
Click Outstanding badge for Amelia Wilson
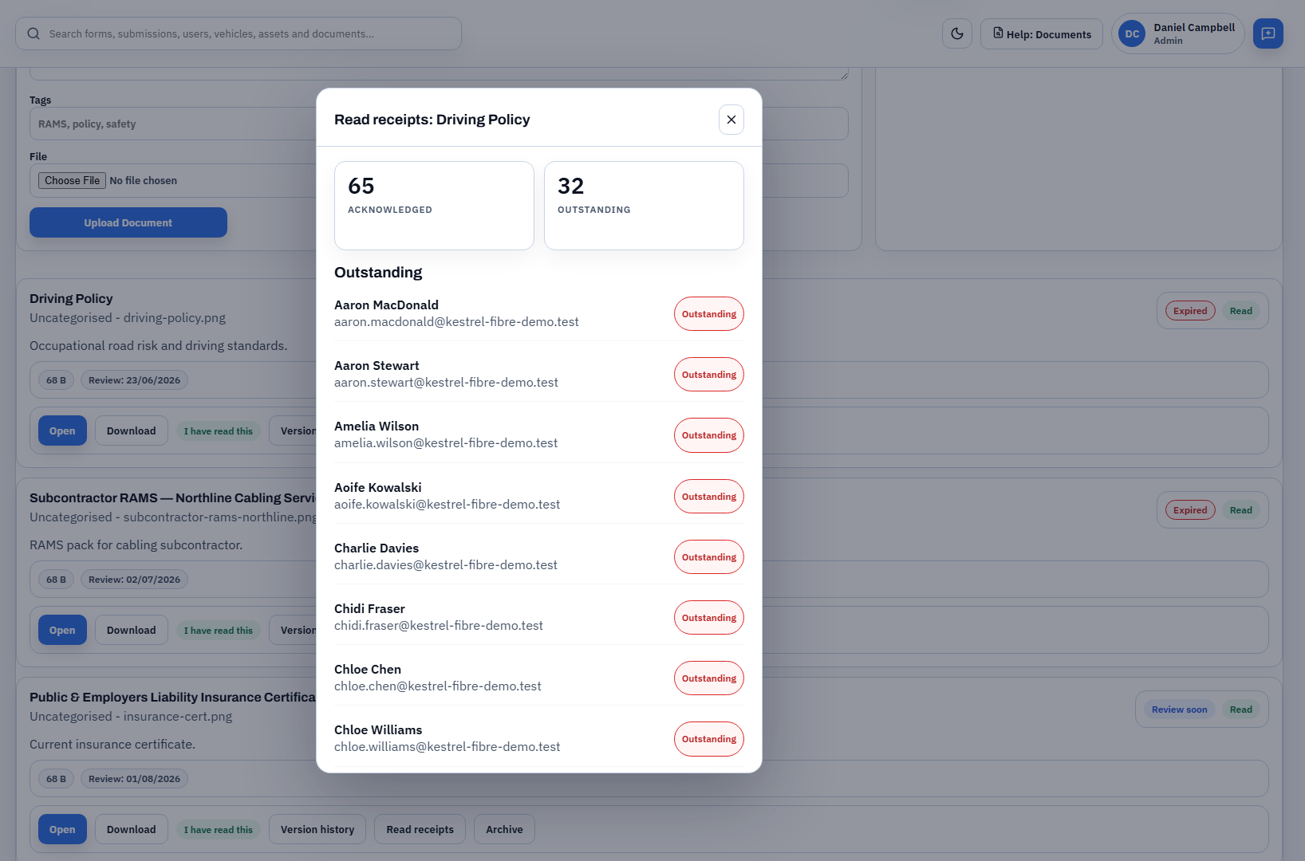tap(708, 435)
